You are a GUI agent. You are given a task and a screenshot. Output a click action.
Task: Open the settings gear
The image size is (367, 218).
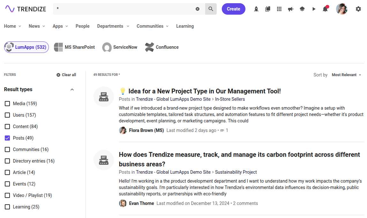click(x=358, y=9)
